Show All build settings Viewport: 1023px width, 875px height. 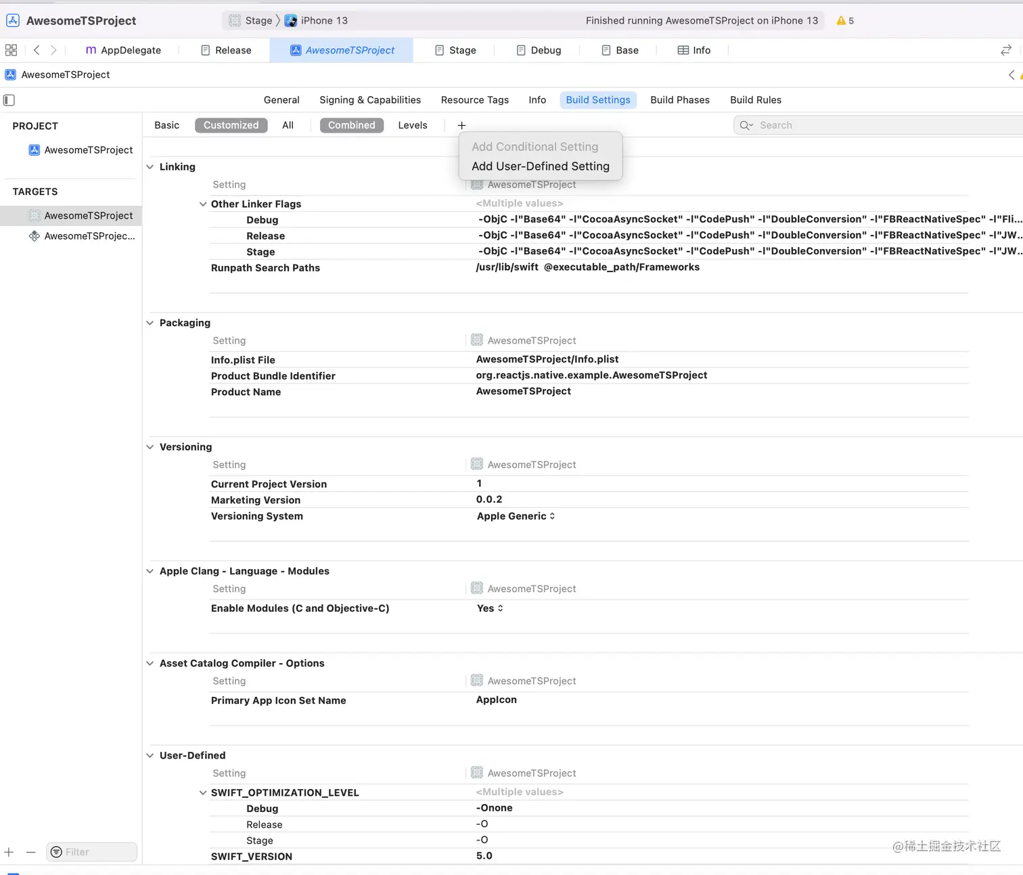288,125
